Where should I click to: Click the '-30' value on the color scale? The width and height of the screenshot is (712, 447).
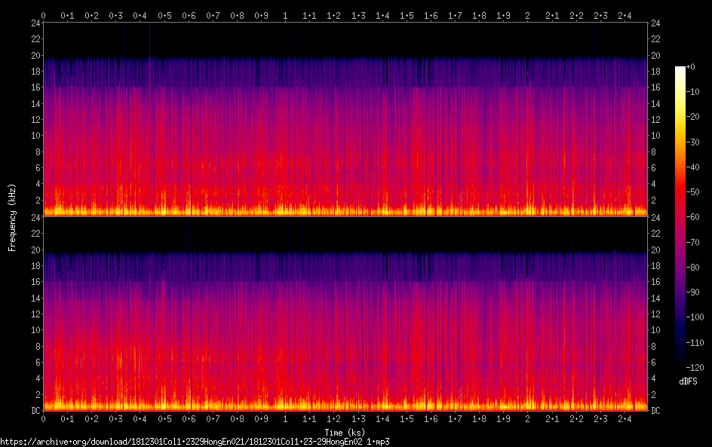(x=693, y=142)
